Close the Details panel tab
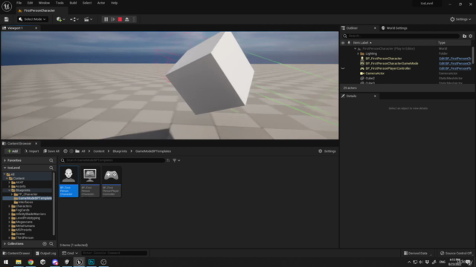 (x=375, y=96)
